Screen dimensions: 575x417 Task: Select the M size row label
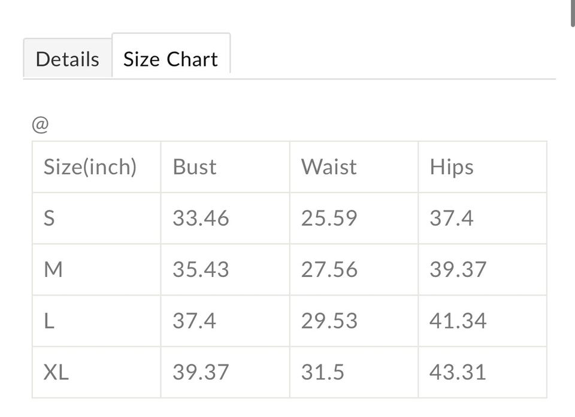(53, 270)
